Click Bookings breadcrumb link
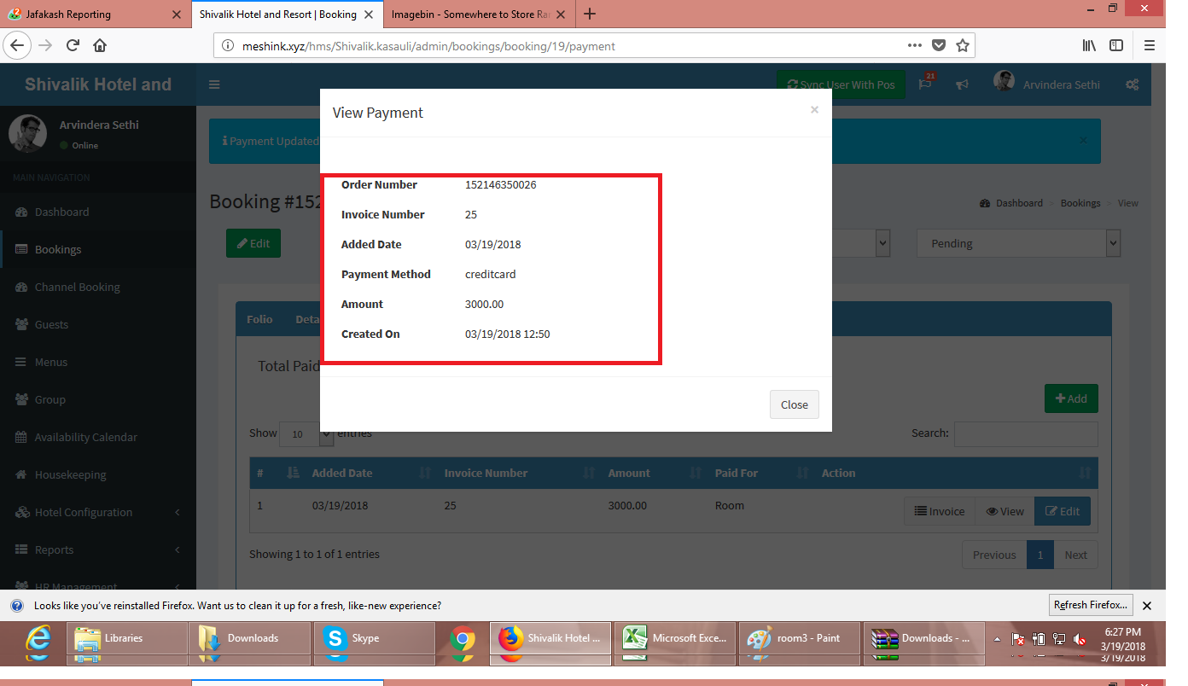The width and height of the screenshot is (1188, 686). pos(1080,203)
